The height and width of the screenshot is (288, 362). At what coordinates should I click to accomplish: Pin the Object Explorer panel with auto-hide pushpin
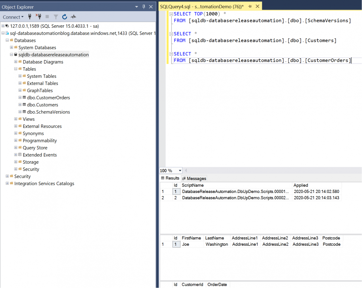pyautogui.click(x=144, y=7)
